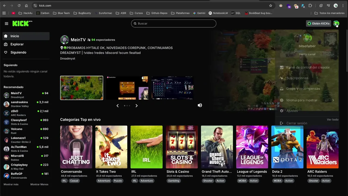Viewport: 348px width, 196px height.
Task: Select Explorar in the sidebar
Action: click(x=26, y=44)
